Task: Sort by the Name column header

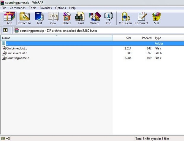Action: click(x=57, y=38)
